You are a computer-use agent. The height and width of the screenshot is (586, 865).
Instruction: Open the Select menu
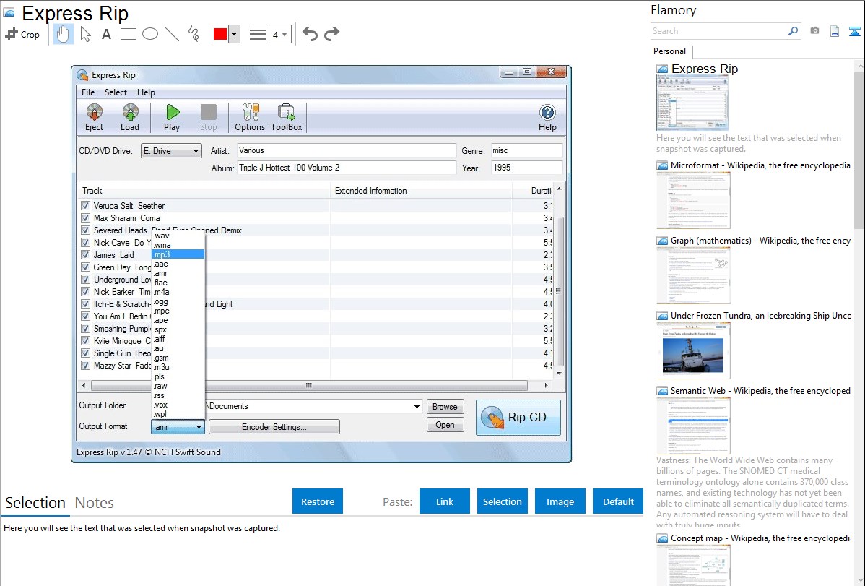point(116,92)
